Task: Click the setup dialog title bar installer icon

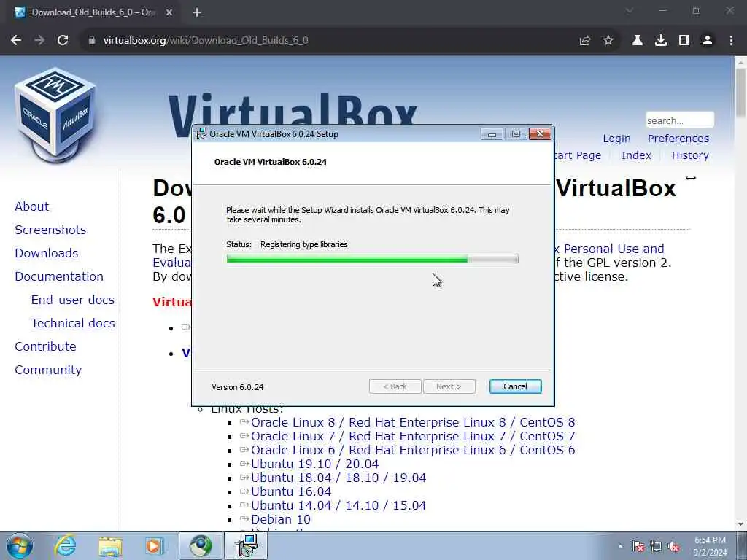Action: pyautogui.click(x=201, y=134)
